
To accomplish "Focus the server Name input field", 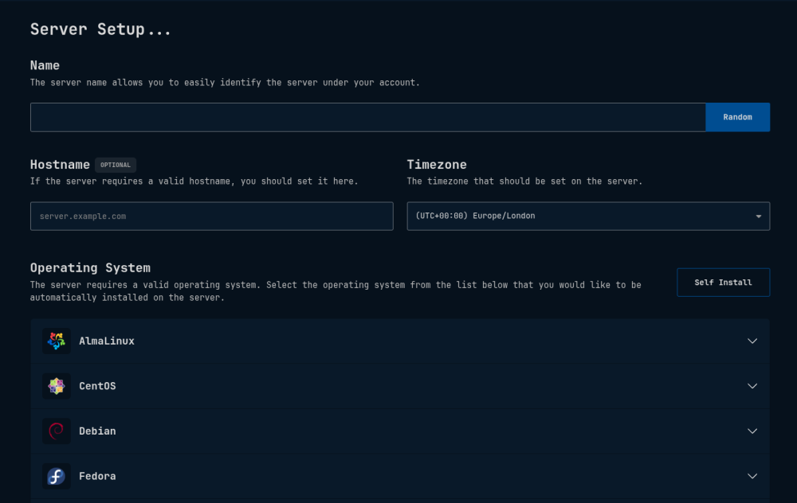I will [x=368, y=117].
